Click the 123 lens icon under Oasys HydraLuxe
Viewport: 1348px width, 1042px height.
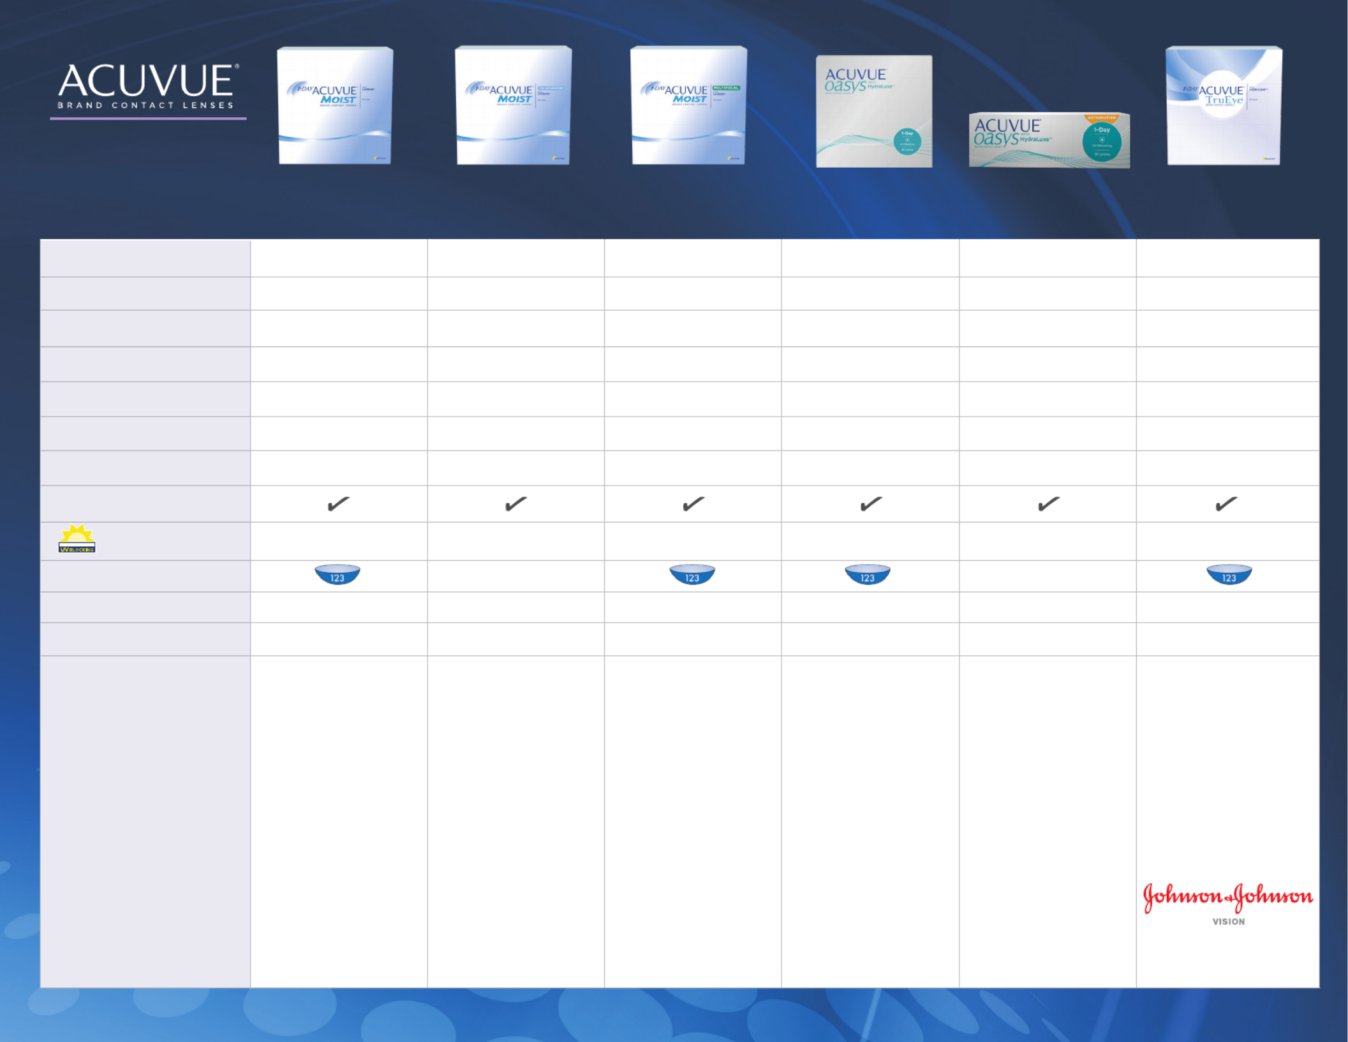point(868,575)
